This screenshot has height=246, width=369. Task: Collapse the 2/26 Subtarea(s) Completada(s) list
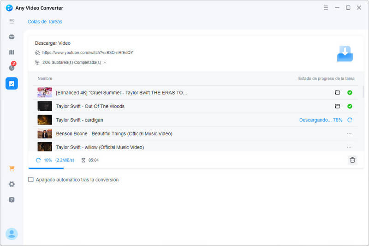105,62
